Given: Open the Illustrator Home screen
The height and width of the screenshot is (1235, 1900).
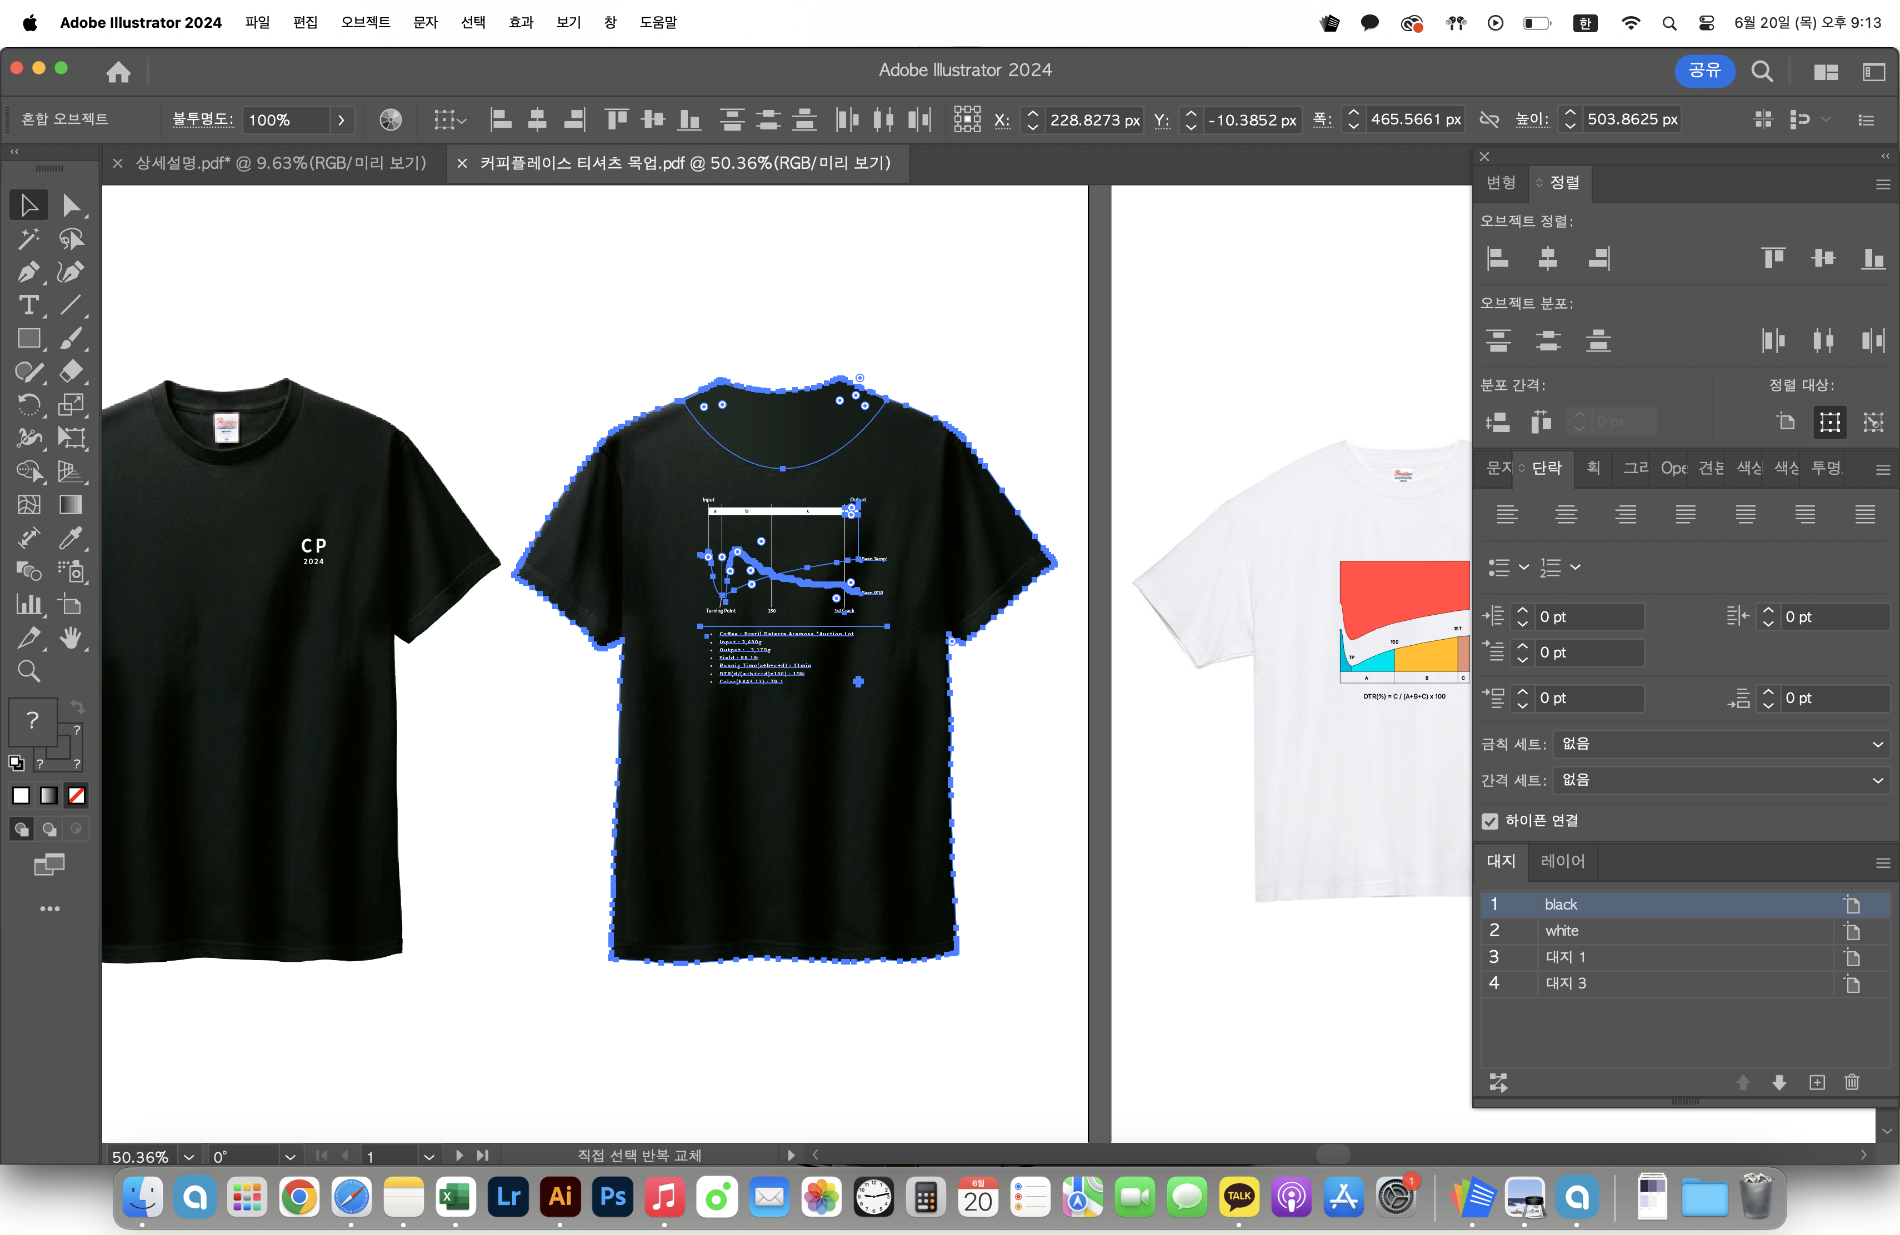Looking at the screenshot, I should tap(118, 72).
